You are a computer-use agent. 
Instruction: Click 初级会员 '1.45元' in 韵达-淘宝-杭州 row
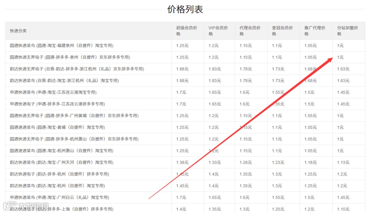coord(182,186)
